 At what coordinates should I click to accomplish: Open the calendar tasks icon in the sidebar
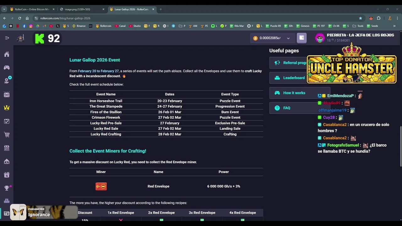7,121
